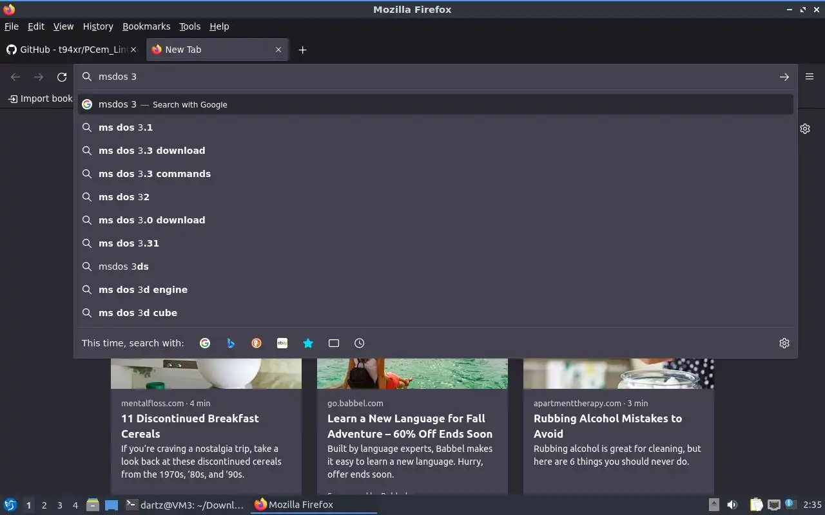Click the 2:35 clock in taskbar

(812, 505)
